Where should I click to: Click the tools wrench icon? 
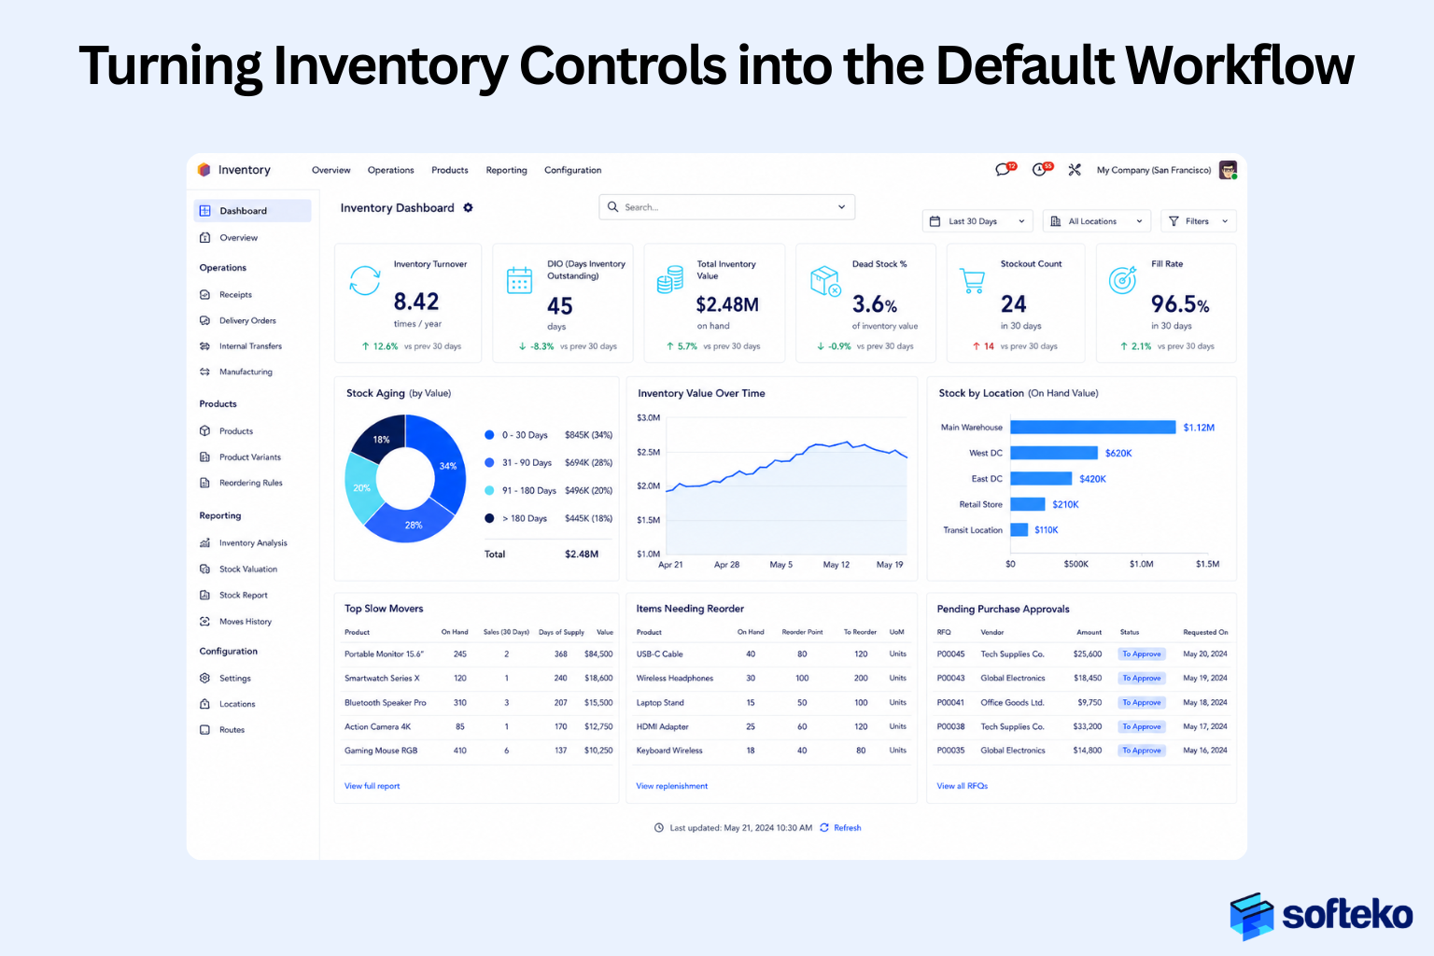1075,170
